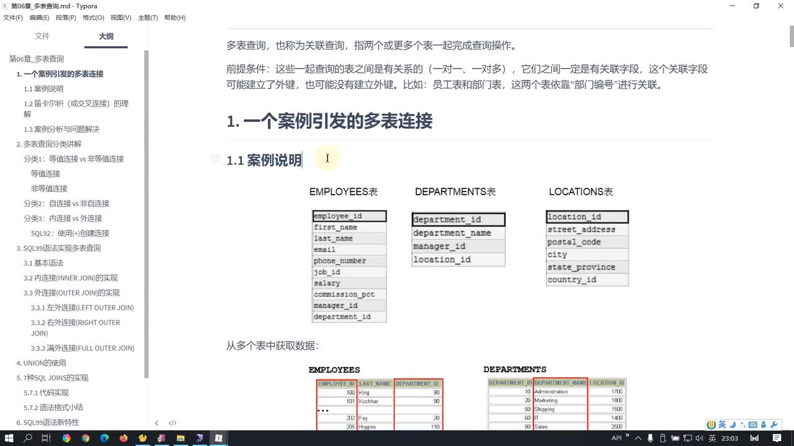Go to outline SQL92: 使用(+)创建连接
The image size is (794, 446).
(x=70, y=233)
